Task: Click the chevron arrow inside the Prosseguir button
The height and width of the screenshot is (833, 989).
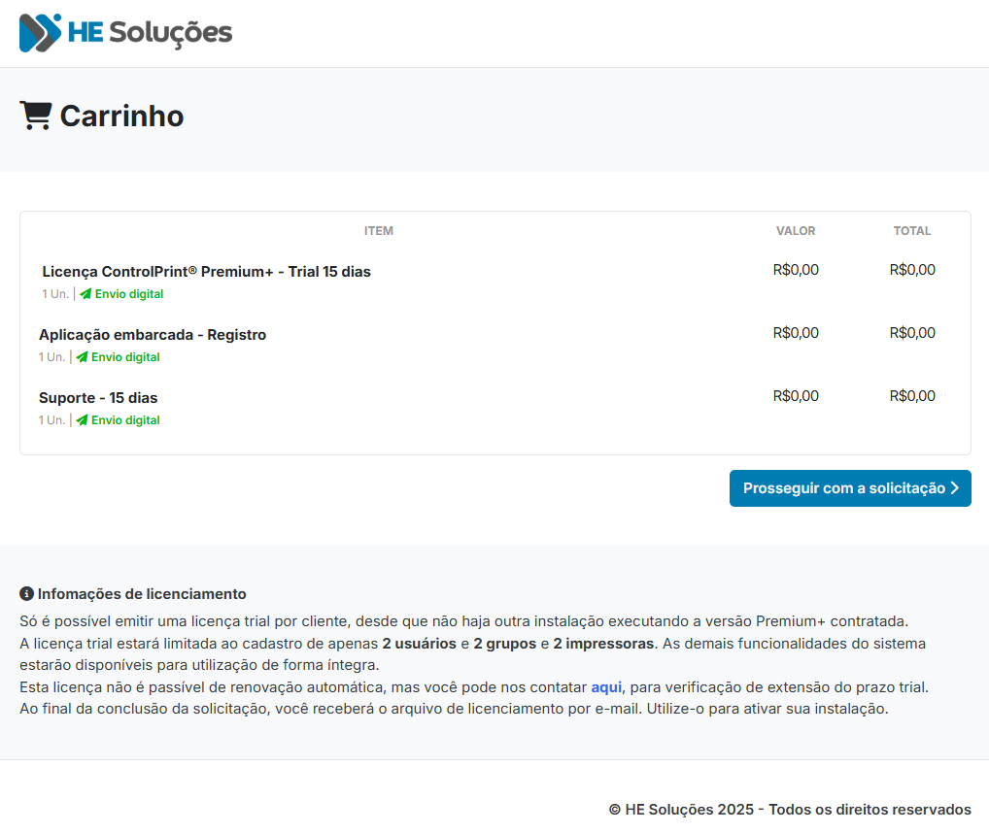Action: point(954,488)
